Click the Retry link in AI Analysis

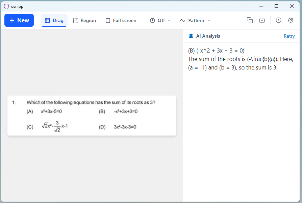(289, 36)
